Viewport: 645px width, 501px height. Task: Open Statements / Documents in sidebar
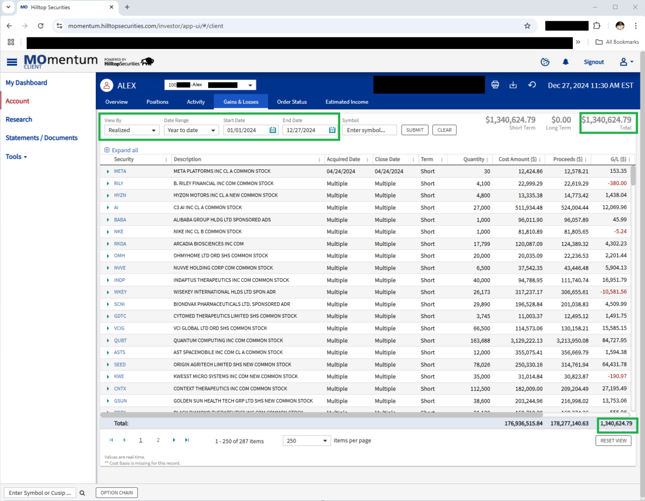click(41, 138)
